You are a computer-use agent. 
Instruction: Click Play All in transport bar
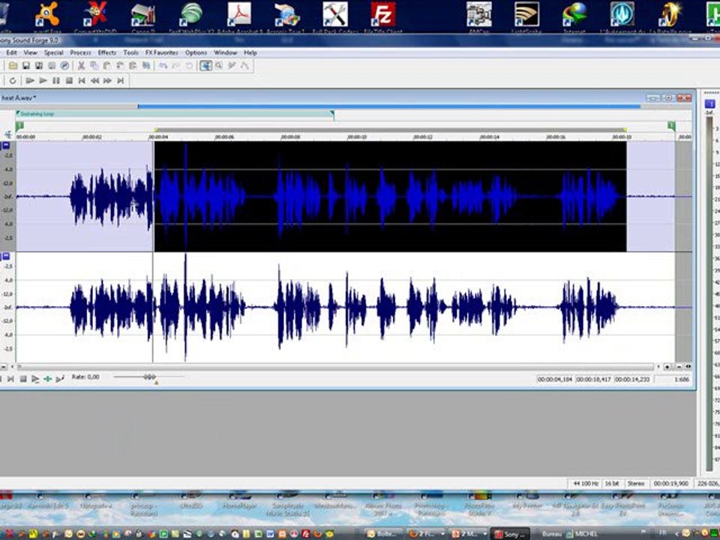tap(30, 81)
